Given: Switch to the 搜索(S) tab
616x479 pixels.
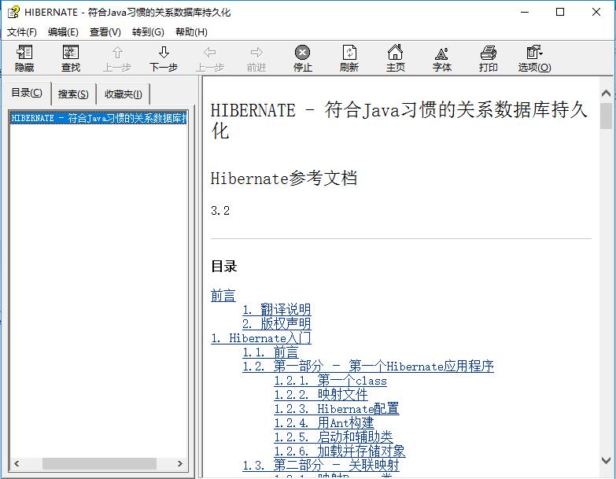Looking at the screenshot, I should 73,94.
